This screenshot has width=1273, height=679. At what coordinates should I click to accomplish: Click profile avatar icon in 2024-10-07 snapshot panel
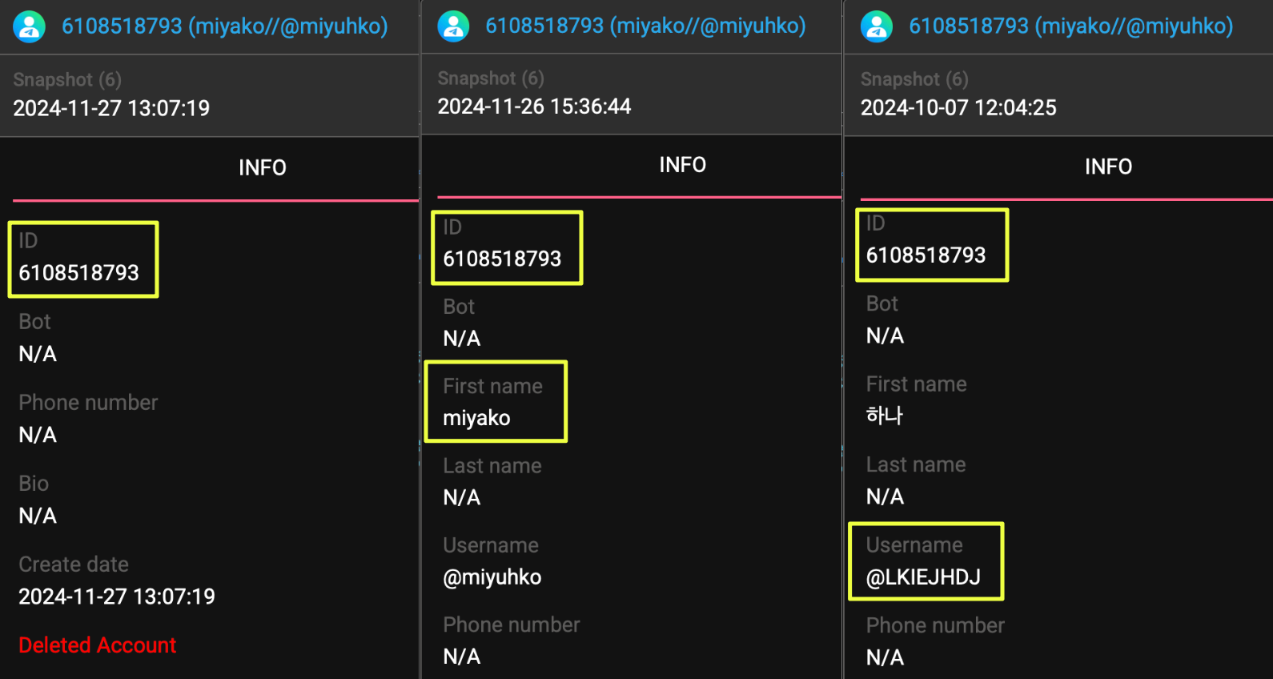click(x=877, y=26)
